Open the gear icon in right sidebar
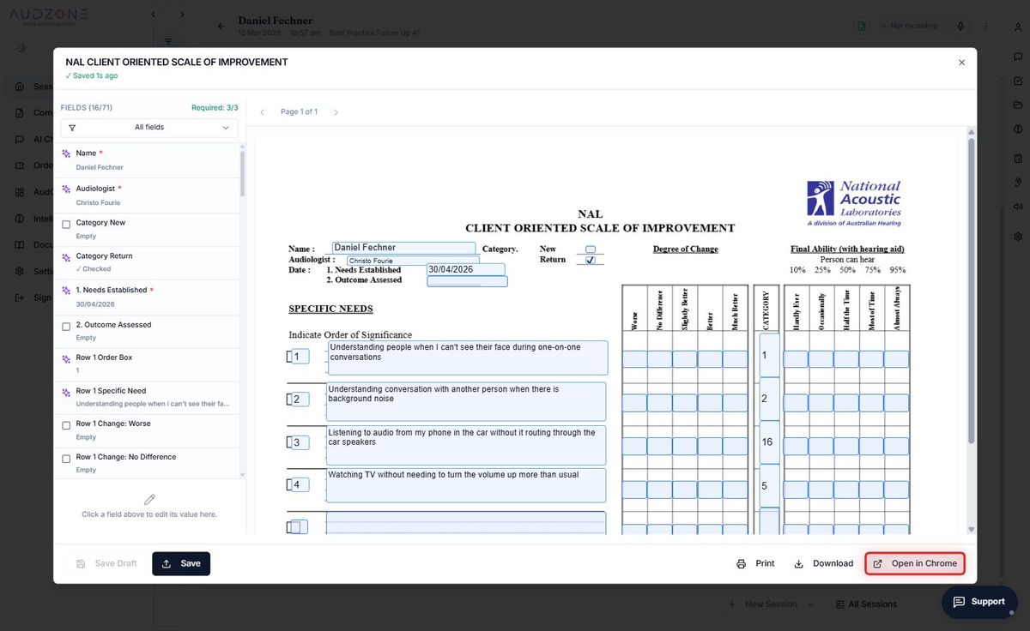This screenshot has width=1030, height=631. tap(1018, 237)
